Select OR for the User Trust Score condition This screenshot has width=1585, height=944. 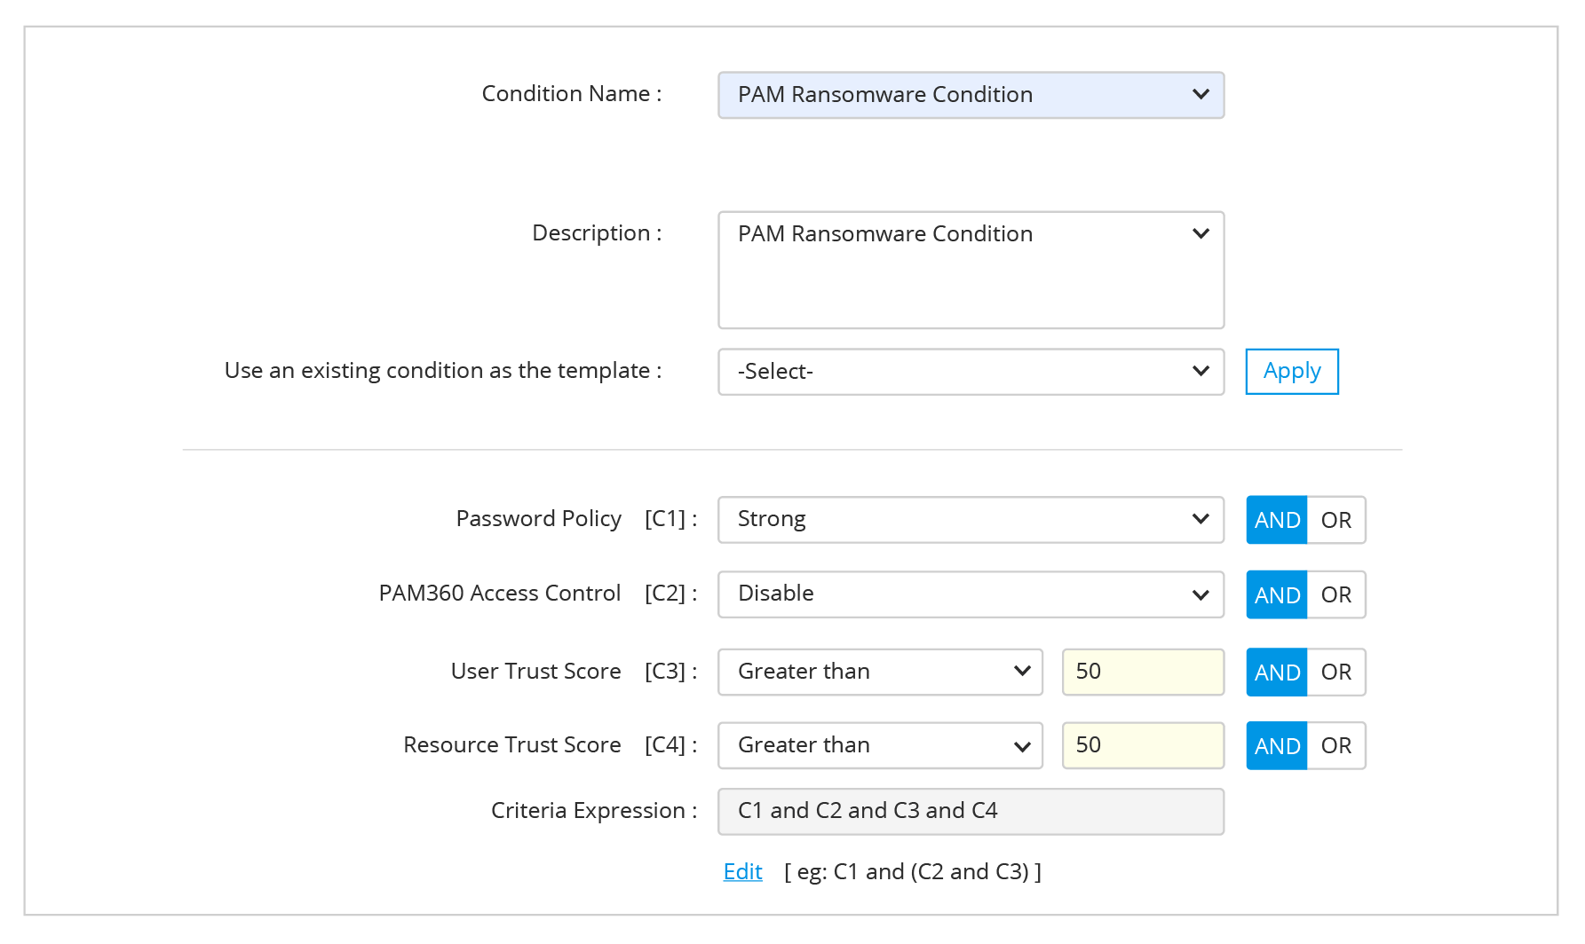(1335, 672)
